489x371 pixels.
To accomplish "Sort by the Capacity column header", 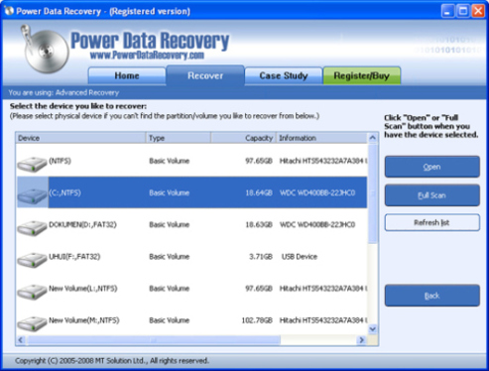I will pyautogui.click(x=243, y=138).
